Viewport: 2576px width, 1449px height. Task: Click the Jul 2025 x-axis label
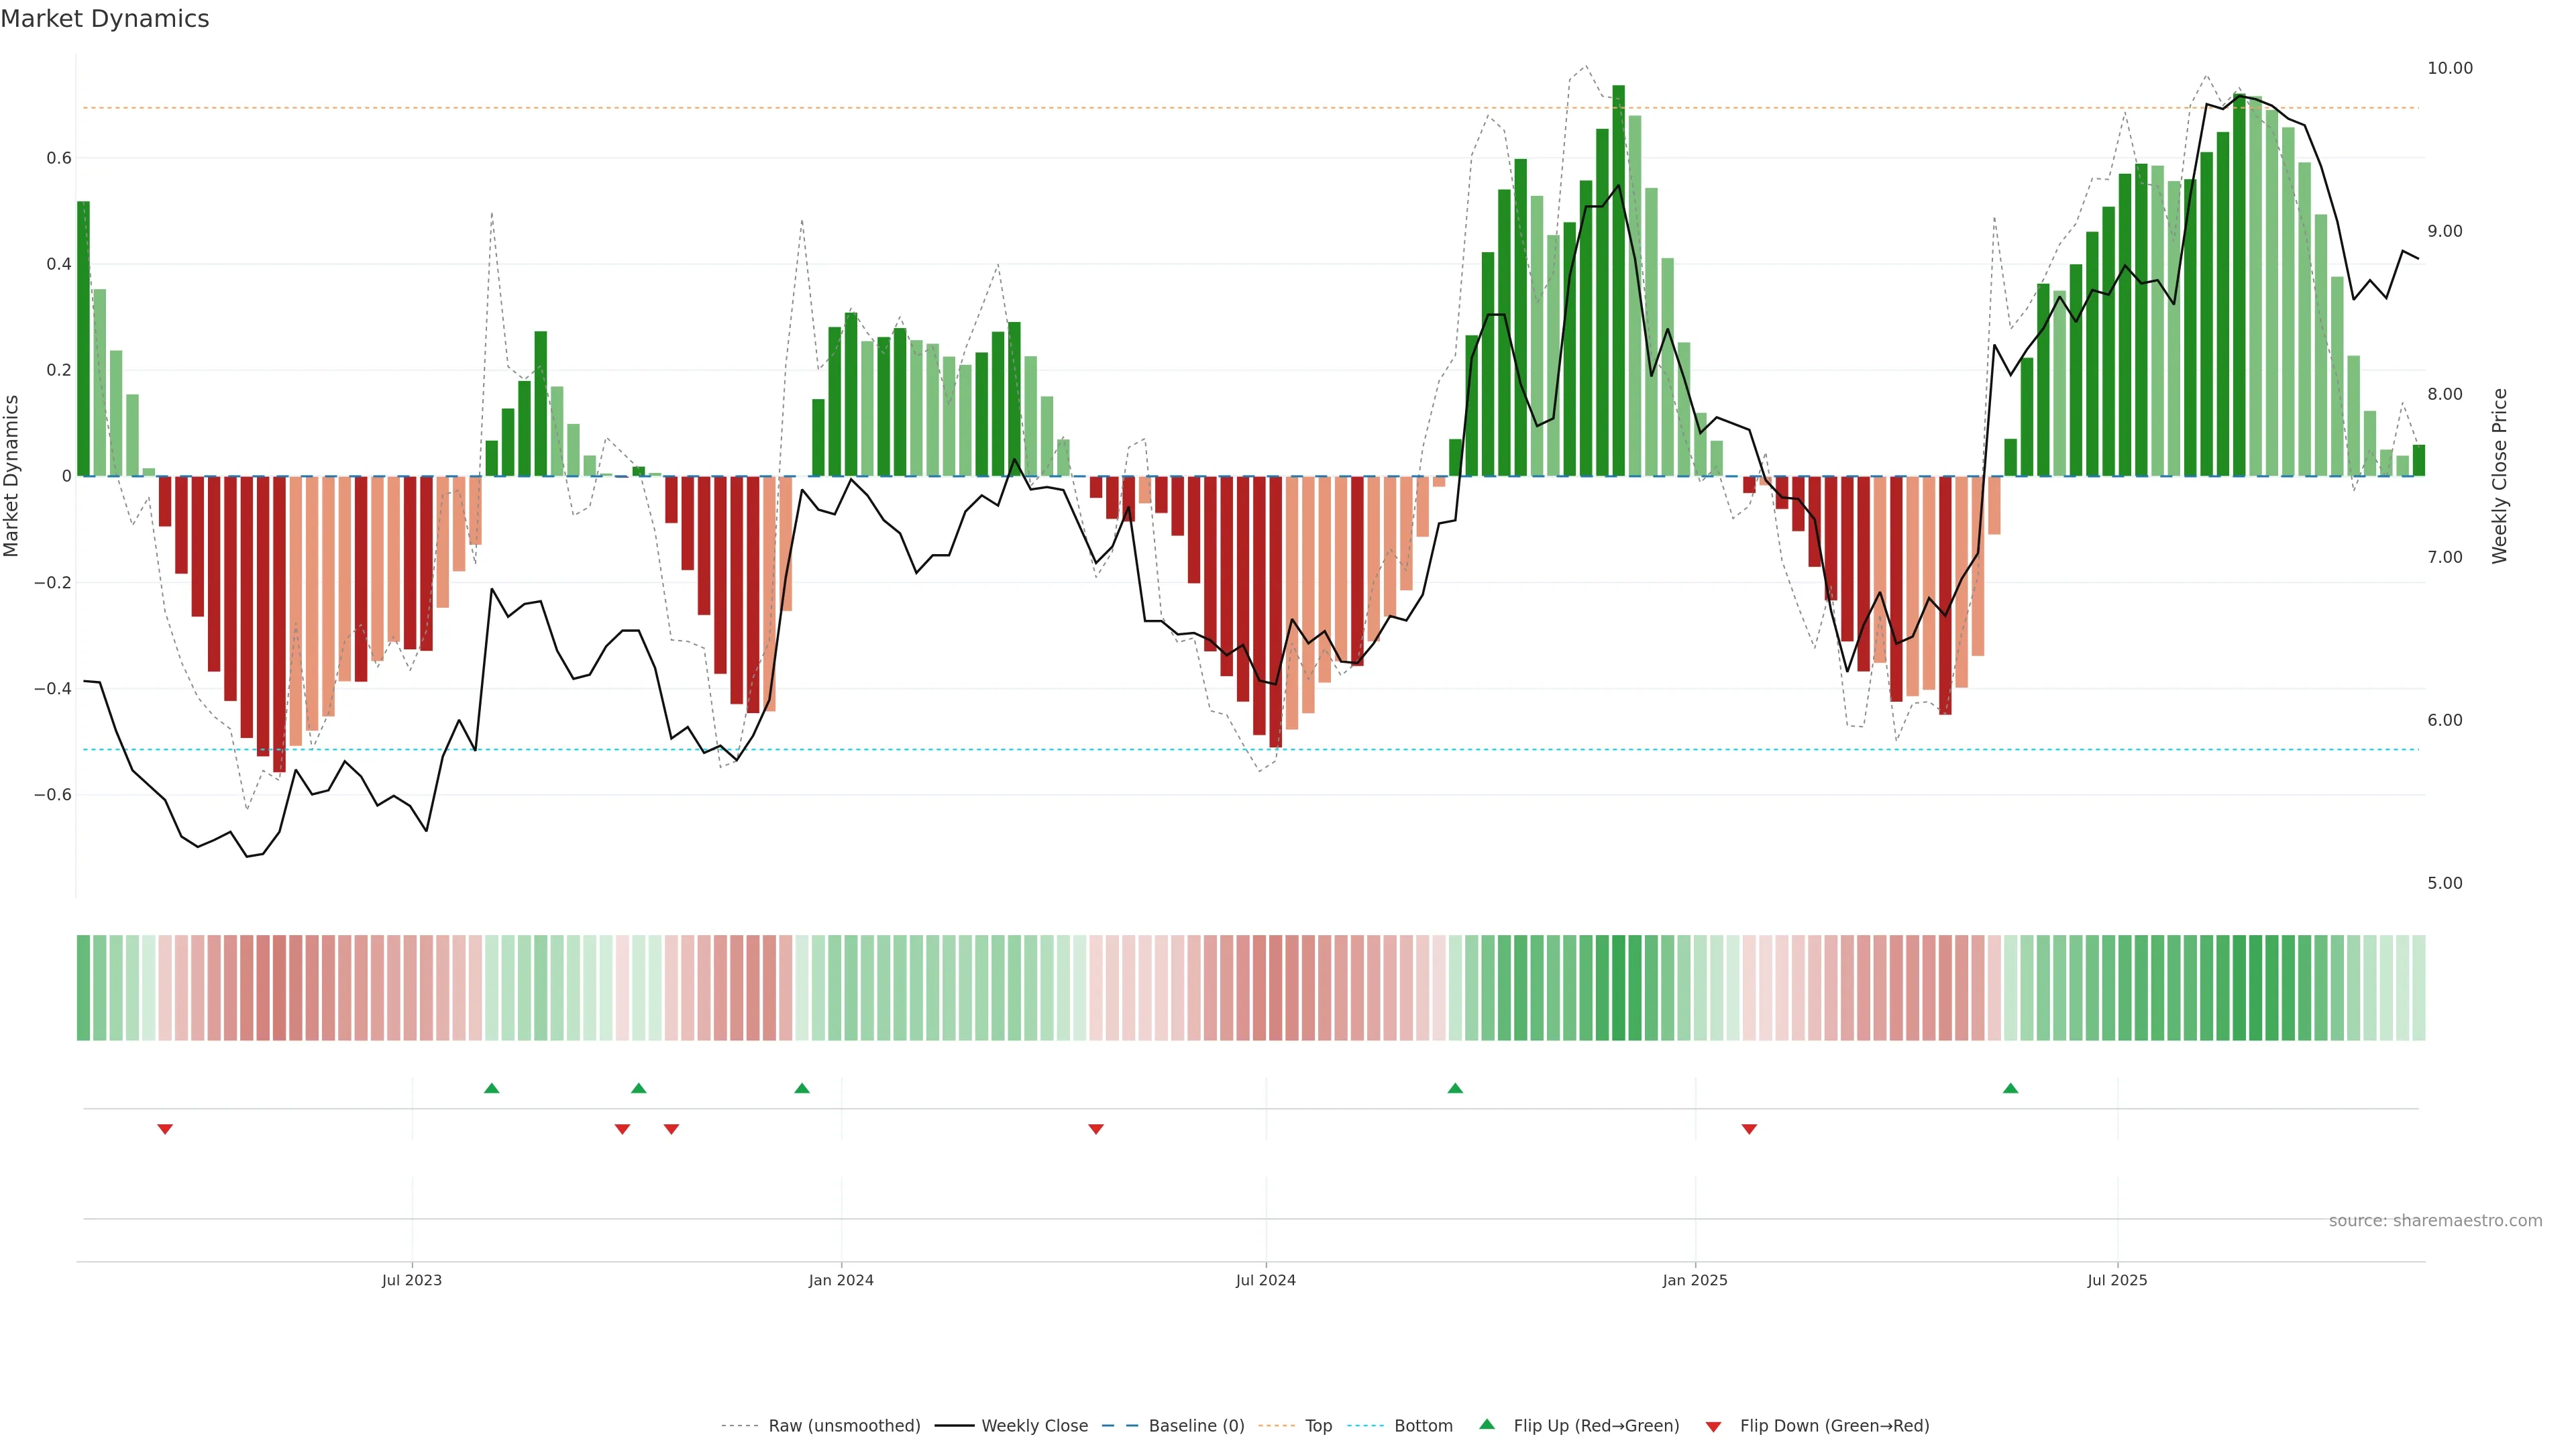click(x=2117, y=1280)
